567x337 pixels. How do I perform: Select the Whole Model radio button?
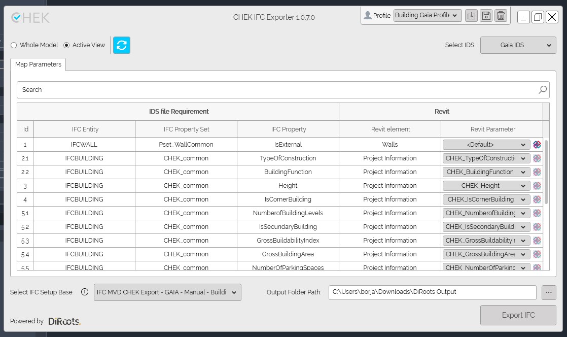(x=14, y=45)
